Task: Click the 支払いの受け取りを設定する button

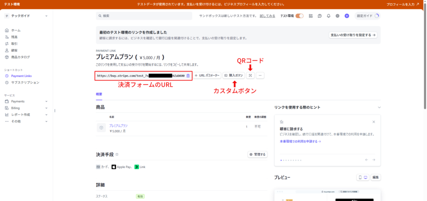Action: (x=353, y=35)
